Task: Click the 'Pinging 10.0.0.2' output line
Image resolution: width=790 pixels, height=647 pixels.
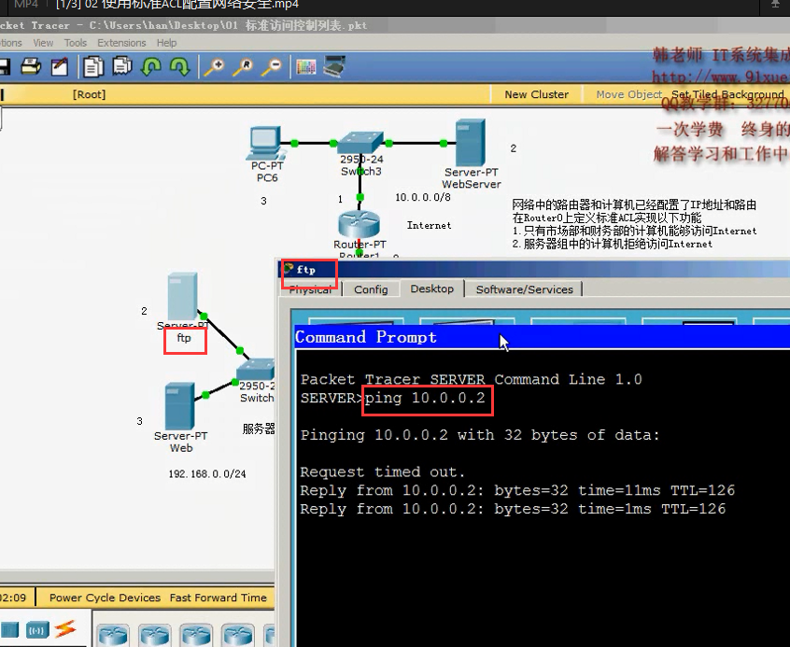Action: 480,435
